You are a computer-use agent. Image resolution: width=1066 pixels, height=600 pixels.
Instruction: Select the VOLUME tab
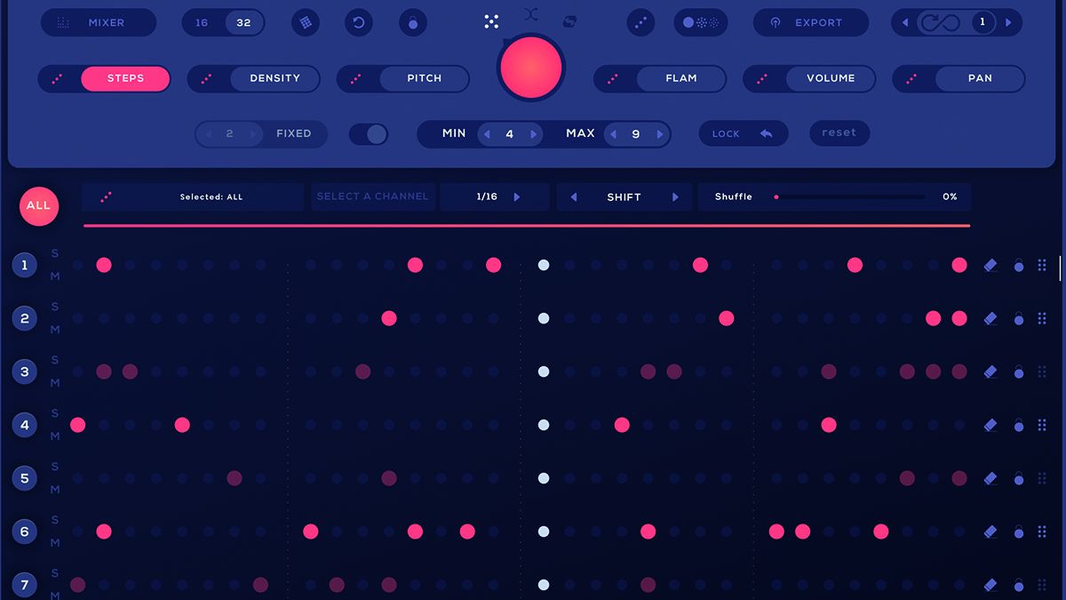click(831, 78)
